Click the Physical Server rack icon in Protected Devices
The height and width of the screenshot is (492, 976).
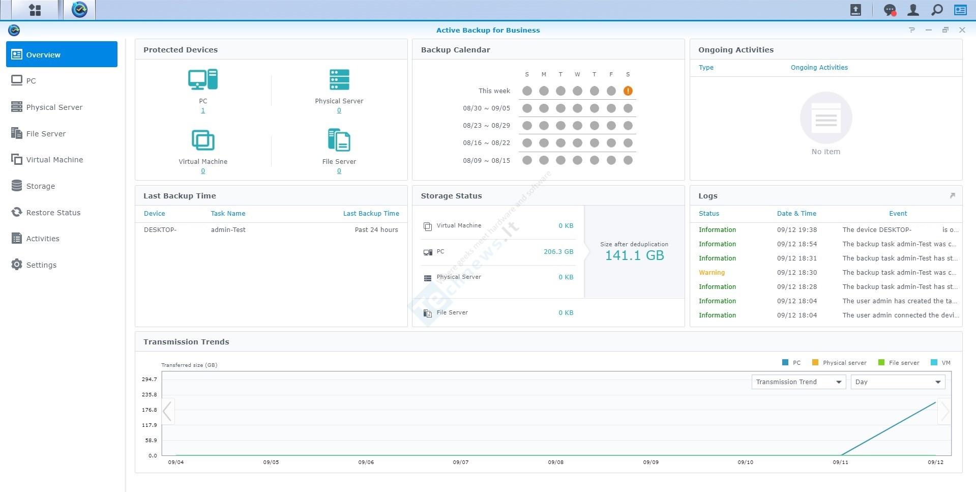pos(339,79)
